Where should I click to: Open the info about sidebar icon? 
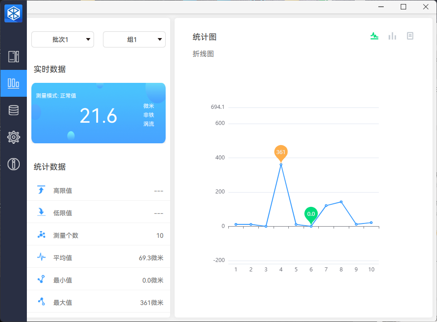coord(13,164)
